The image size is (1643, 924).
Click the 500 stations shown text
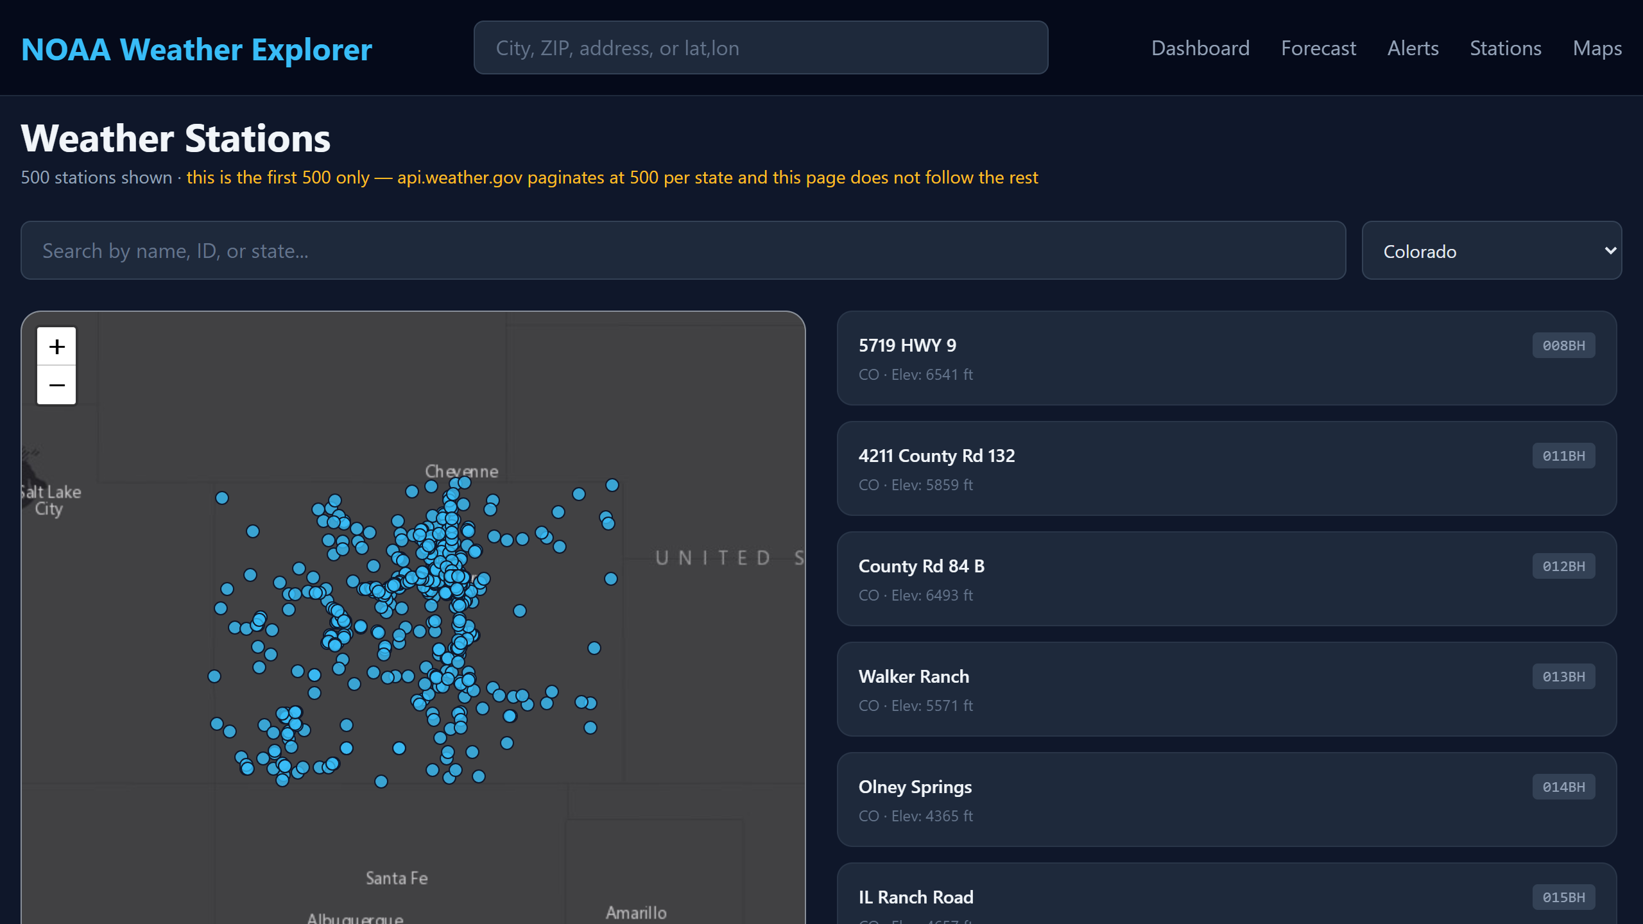[96, 177]
